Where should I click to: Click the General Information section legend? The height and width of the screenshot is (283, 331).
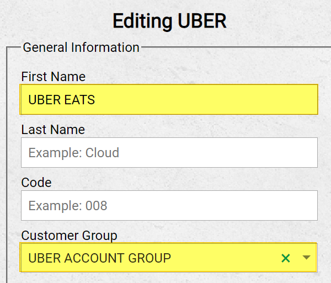coord(81,47)
